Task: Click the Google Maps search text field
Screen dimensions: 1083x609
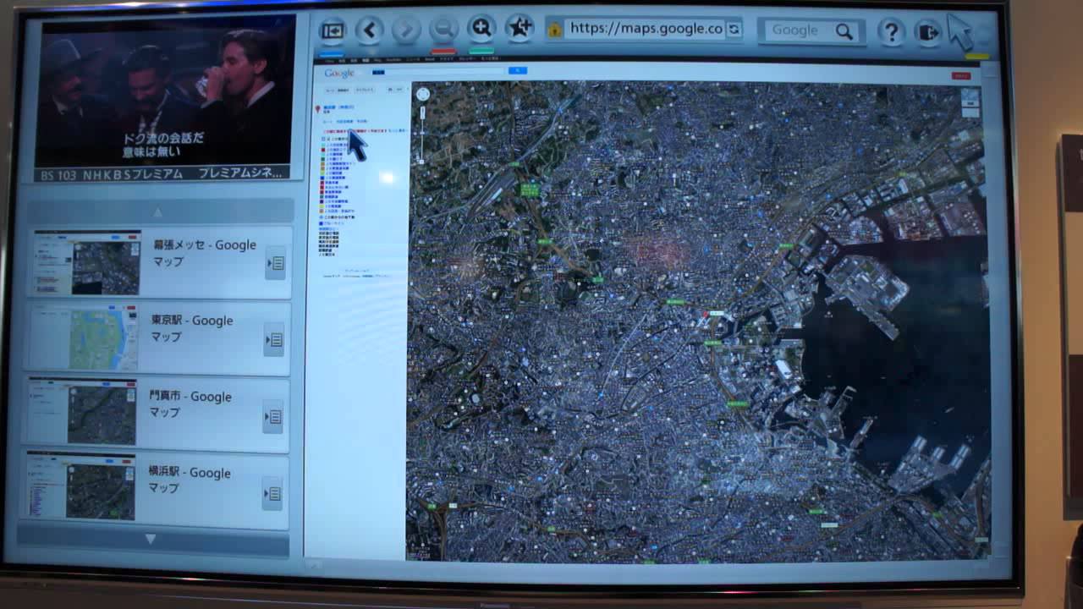Action: coord(438,72)
